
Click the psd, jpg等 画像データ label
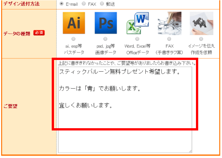[x=106, y=49]
